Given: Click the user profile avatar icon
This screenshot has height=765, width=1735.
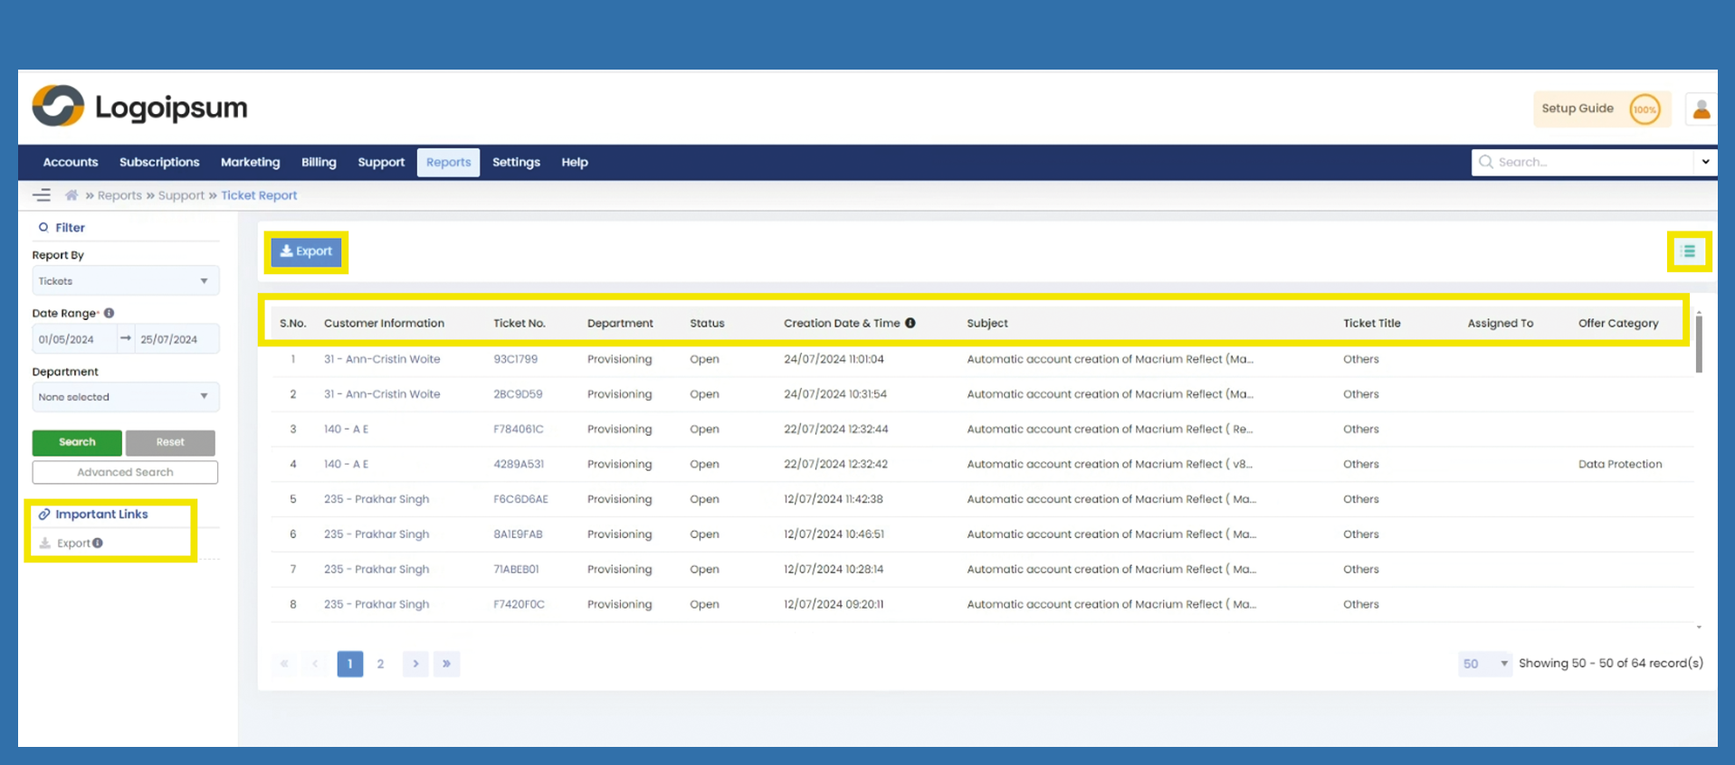Looking at the screenshot, I should (1701, 109).
